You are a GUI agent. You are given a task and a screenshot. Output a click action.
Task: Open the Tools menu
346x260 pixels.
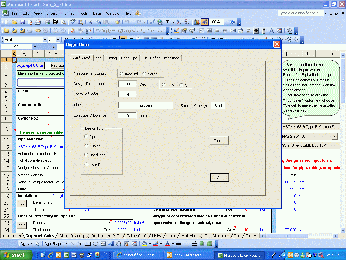click(83, 13)
